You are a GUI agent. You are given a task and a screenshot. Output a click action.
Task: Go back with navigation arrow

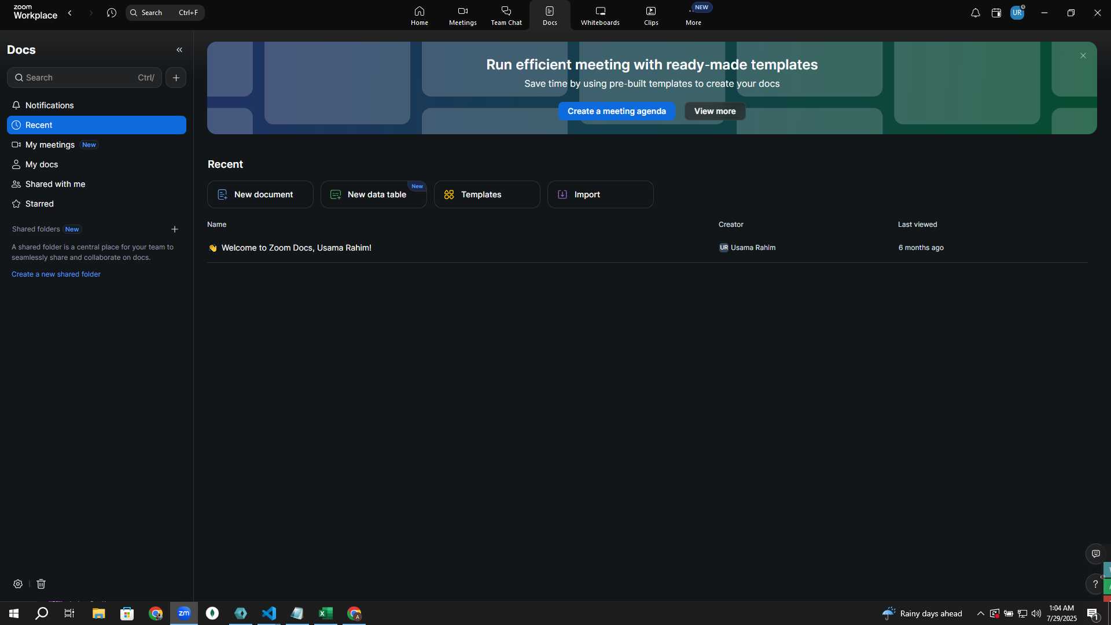70,13
